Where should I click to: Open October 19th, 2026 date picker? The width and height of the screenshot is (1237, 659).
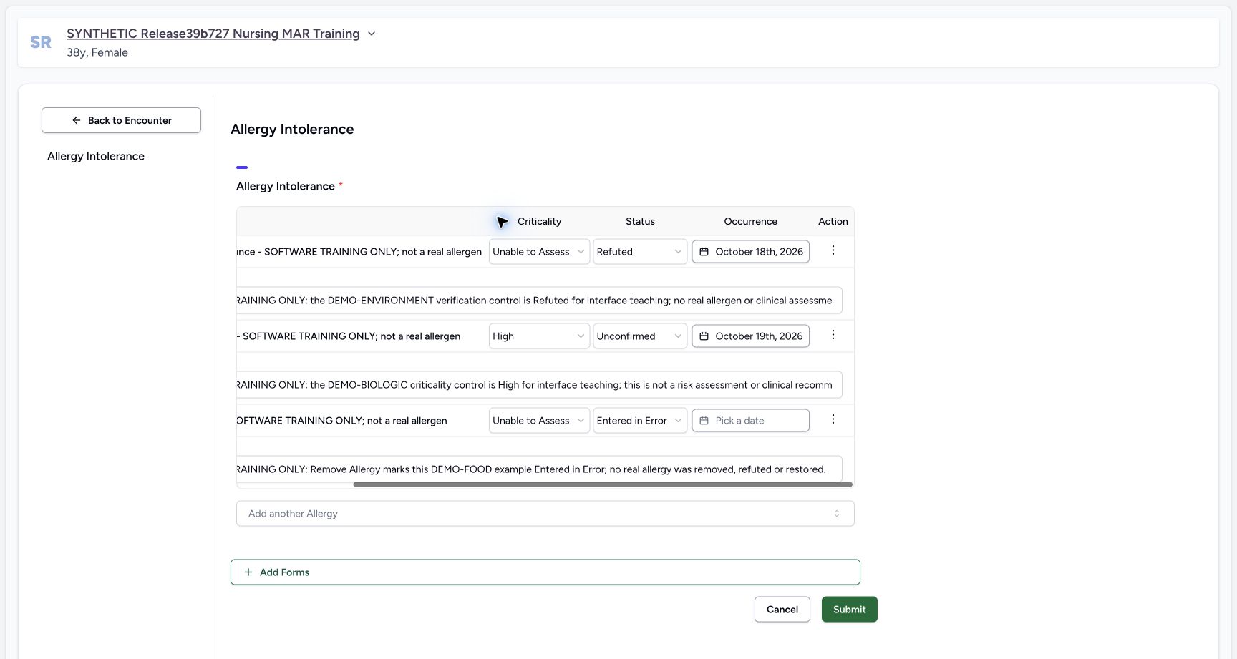(750, 336)
